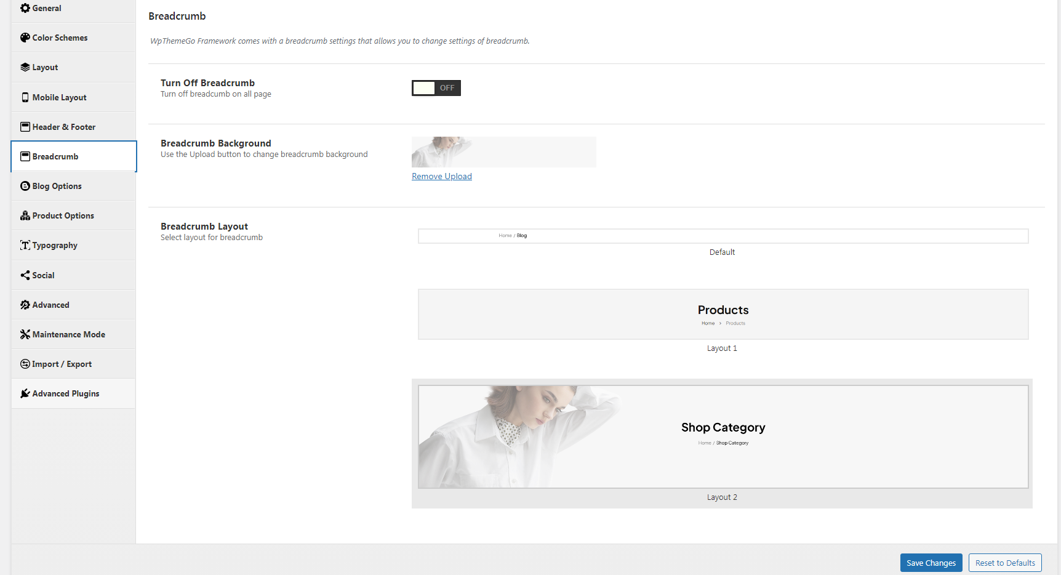Choose the Layout 1 Products breadcrumb option

point(723,315)
